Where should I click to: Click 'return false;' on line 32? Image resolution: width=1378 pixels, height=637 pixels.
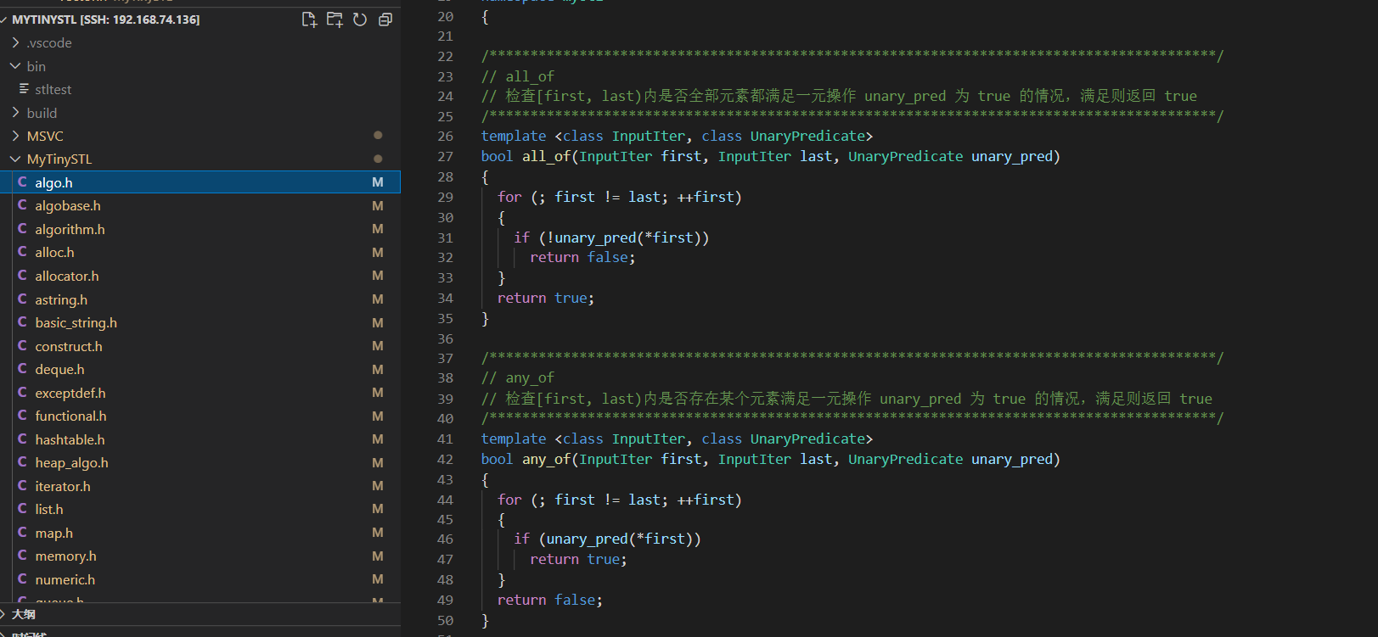(582, 257)
